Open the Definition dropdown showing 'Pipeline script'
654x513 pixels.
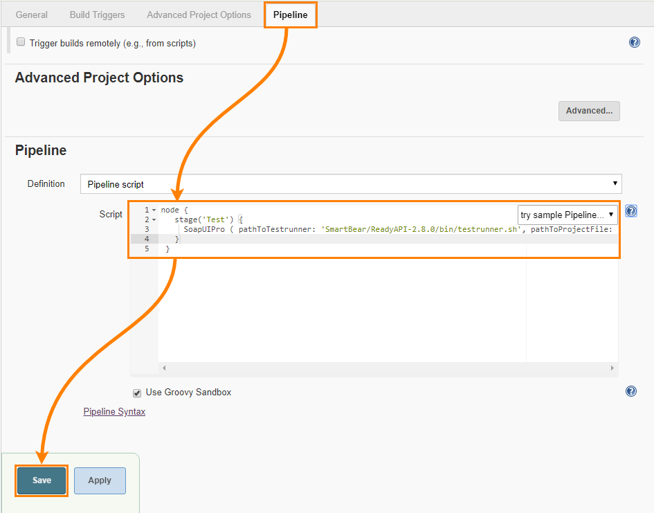(349, 184)
